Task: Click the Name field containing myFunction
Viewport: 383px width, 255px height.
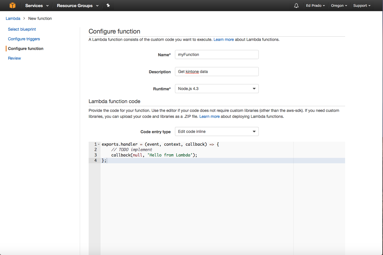Action: pyautogui.click(x=217, y=55)
